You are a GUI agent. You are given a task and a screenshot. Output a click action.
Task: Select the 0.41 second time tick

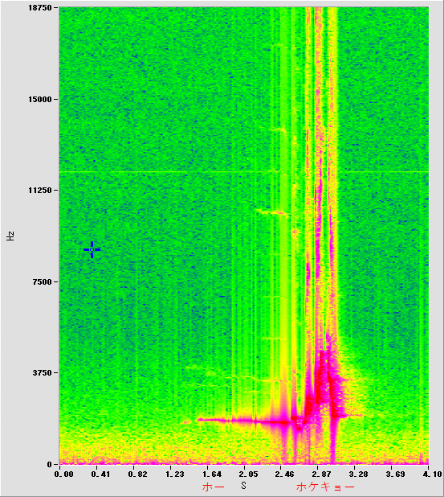click(x=100, y=474)
